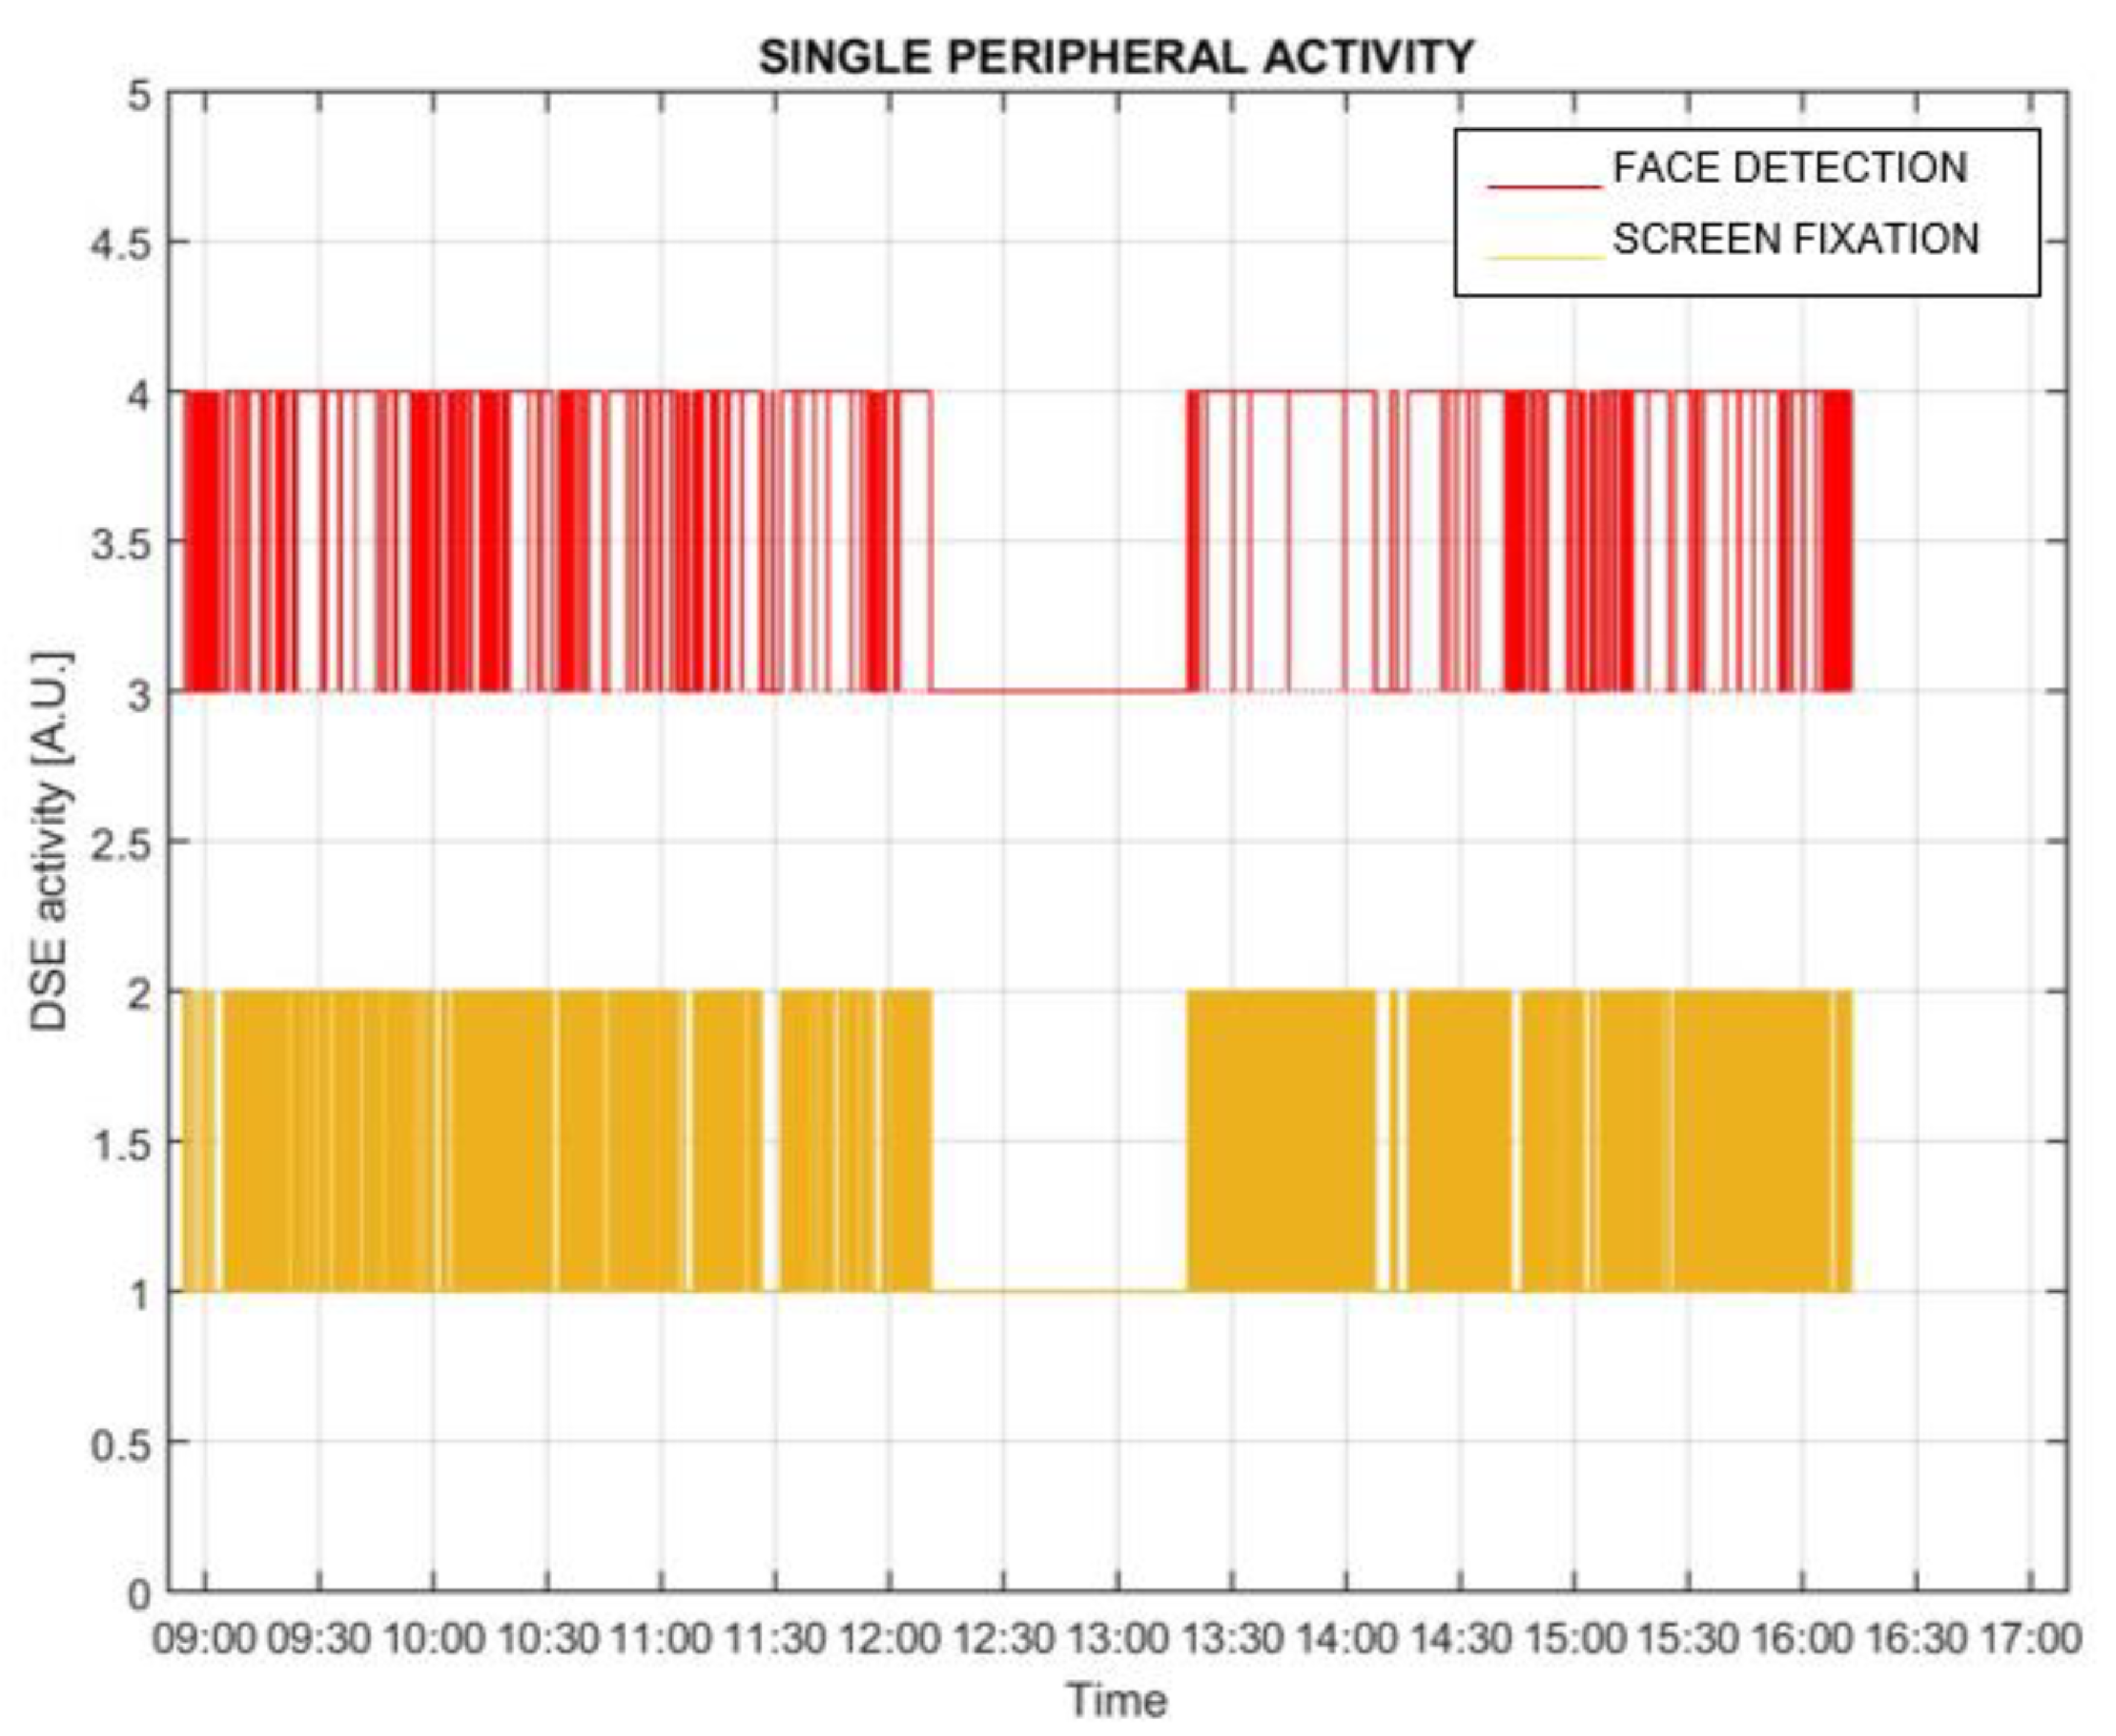Click the SINGLE PERIPHERAL ACTIVITY title
This screenshot has width=2116, height=1736.
[x=1116, y=56]
